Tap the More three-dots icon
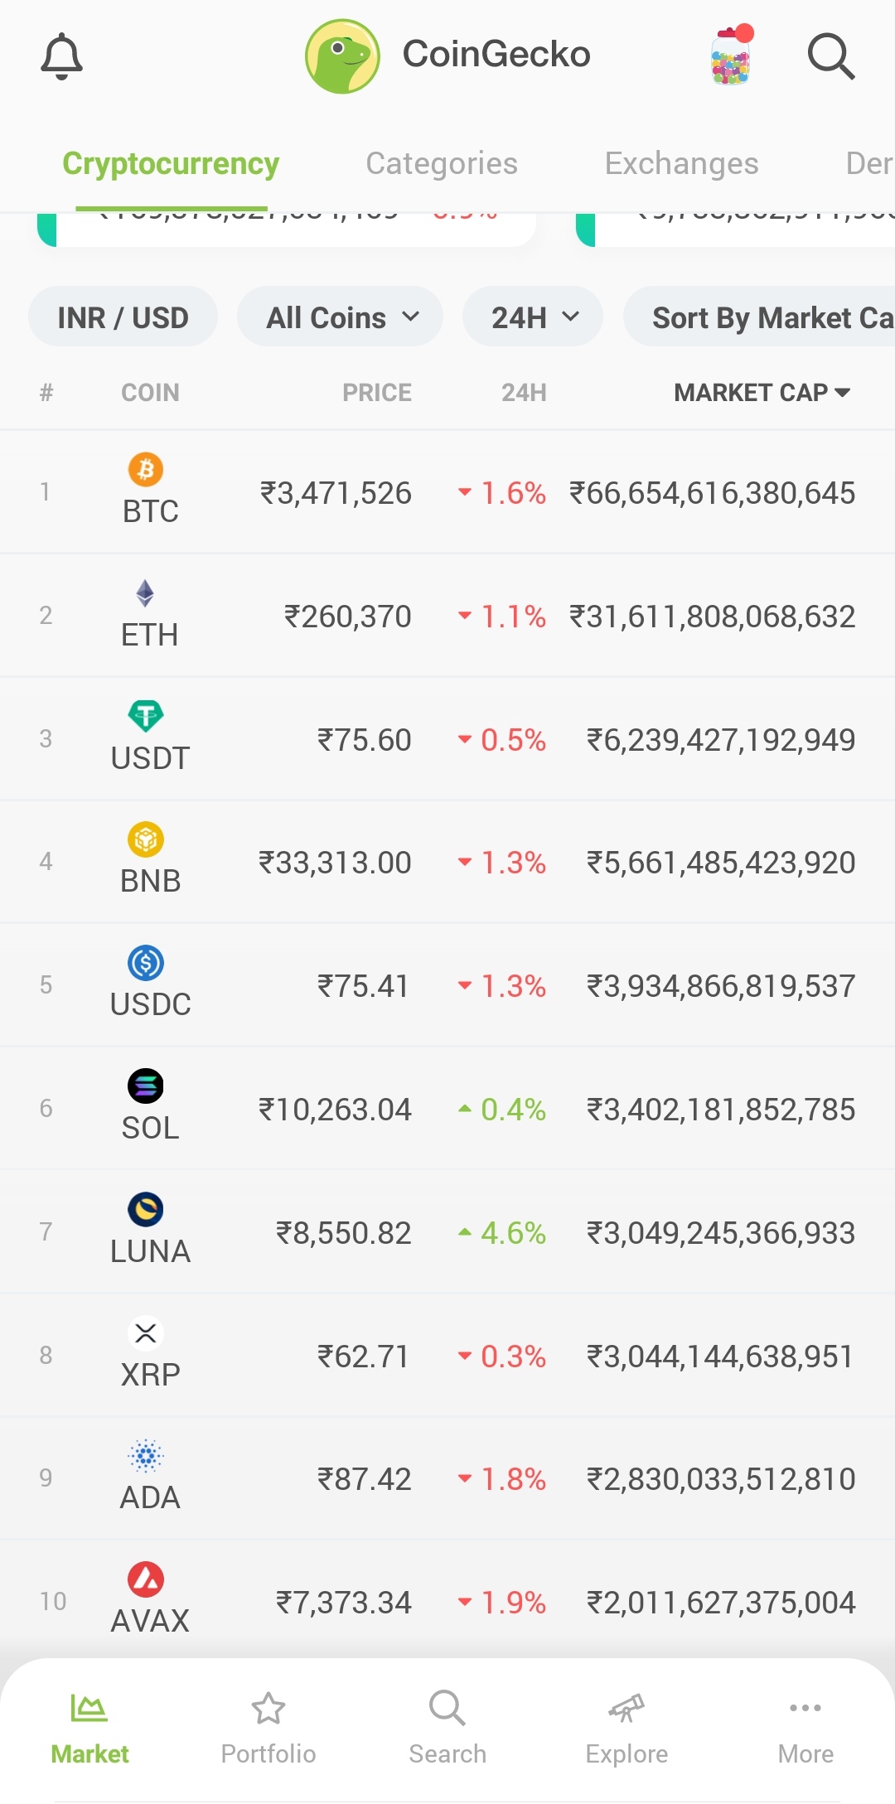The image size is (895, 1804). [805, 1708]
